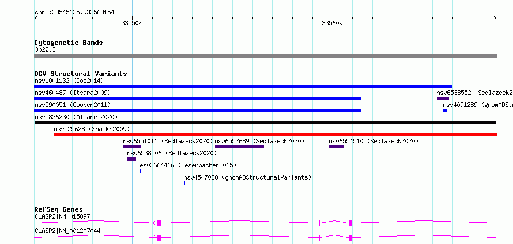The height and width of the screenshot is (244, 513).
Task: Open variant label nsv6538552 (Sedlazeck)
Action: (474, 93)
